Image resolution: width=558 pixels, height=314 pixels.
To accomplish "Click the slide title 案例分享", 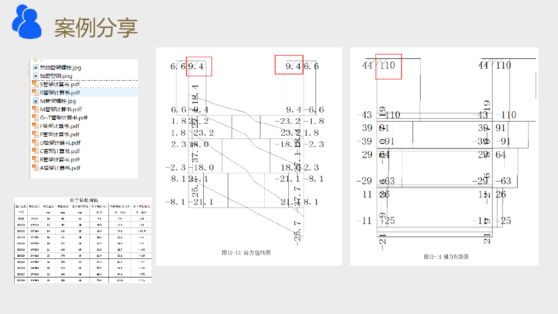I will (96, 28).
